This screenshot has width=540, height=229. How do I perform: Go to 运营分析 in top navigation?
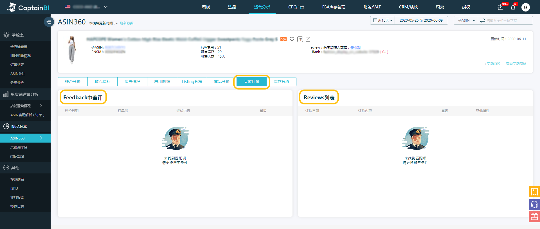(262, 7)
